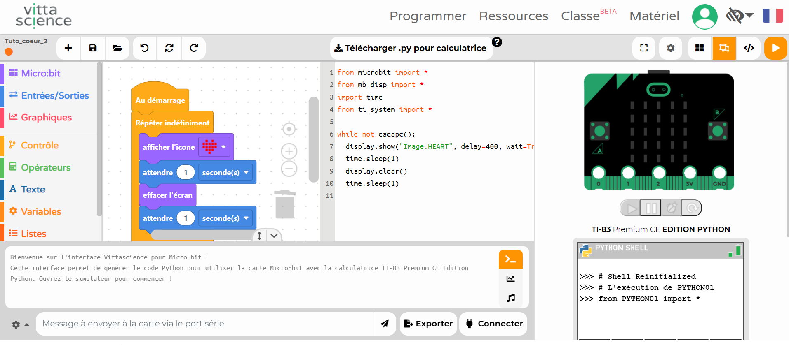
Task: Zoom in on block workspace
Action: point(289,151)
